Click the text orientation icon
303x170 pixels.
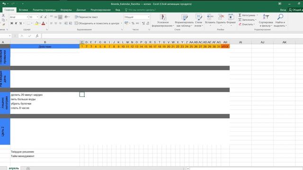66,17
